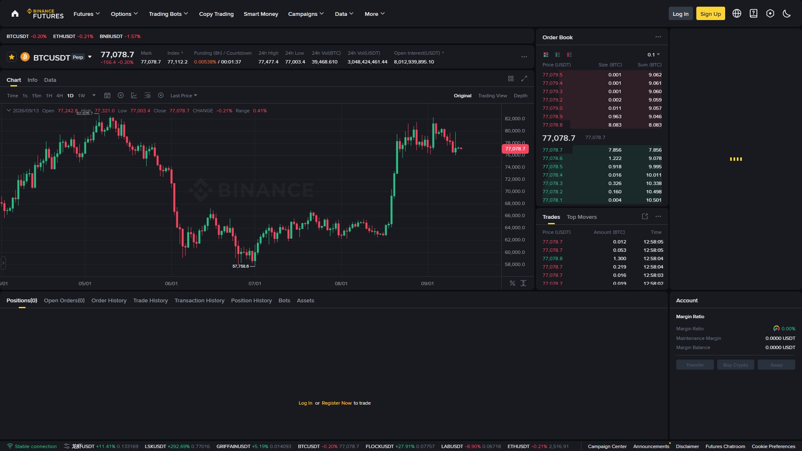Select the 4H interval
Viewport: 802px width, 451px height.
60,96
